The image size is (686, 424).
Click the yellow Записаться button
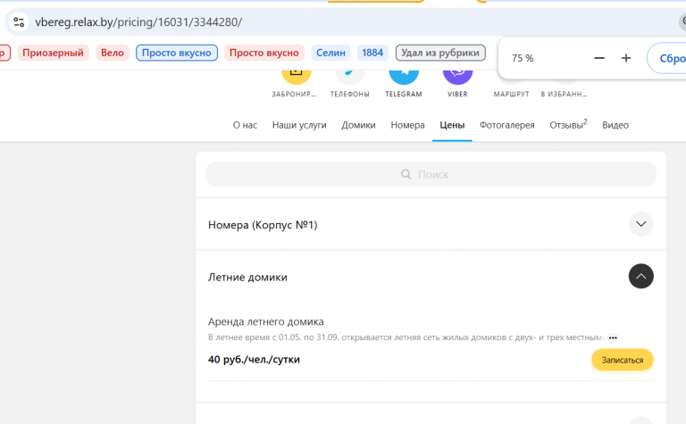[x=622, y=360]
